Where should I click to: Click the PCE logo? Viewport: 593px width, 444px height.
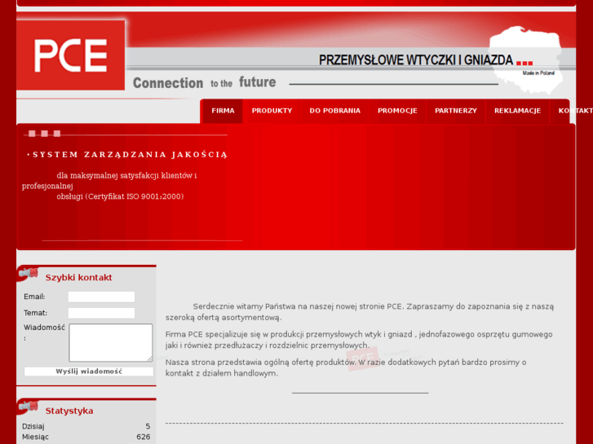[71, 55]
